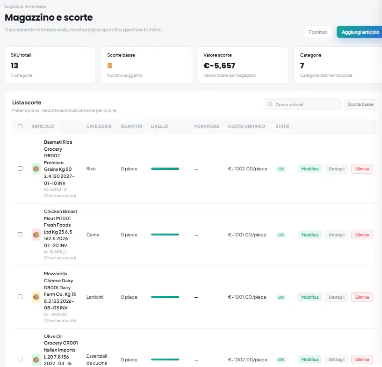Open the SKU totali card

point(50,65)
